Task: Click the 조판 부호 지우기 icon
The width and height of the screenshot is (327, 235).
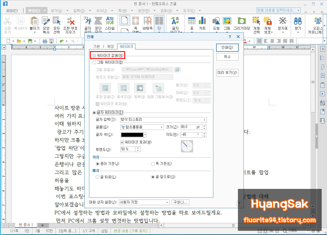Action: (70, 21)
